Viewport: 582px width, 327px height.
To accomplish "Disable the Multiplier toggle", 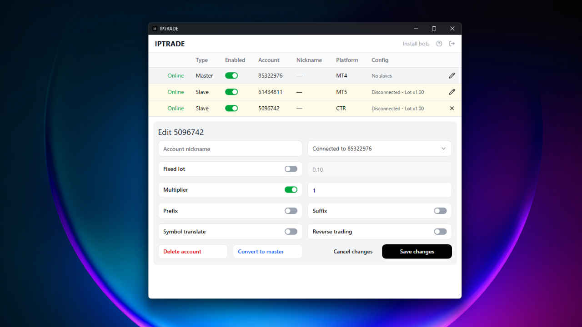I will 291,189.
